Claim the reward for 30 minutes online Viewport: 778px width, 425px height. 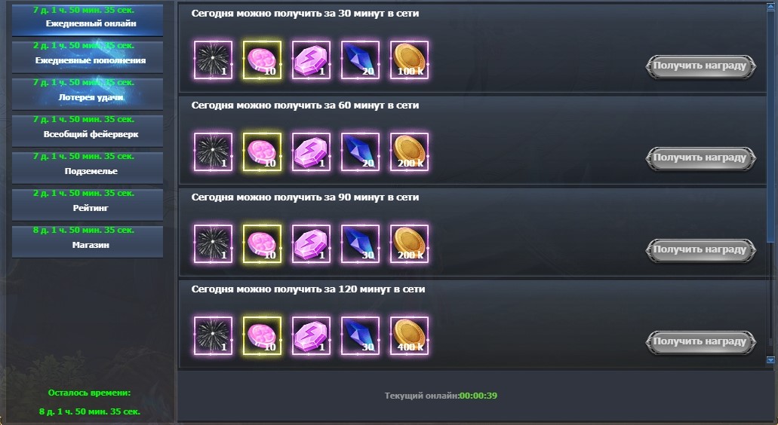700,66
